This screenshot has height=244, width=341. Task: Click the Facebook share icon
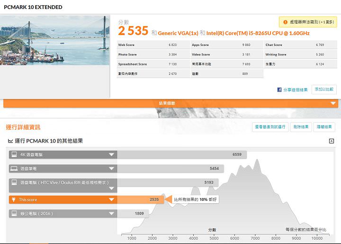coord(279,90)
